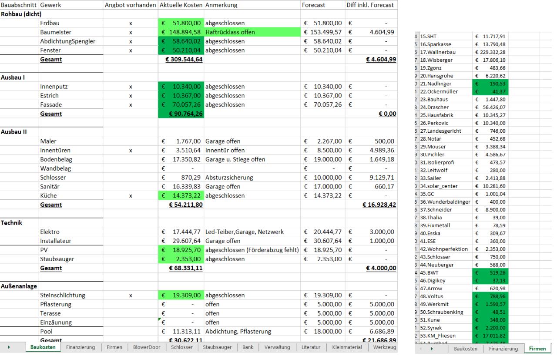This screenshot has width=557, height=356.
Task: Select green cost cell € 148.894,58
Action: point(181,32)
